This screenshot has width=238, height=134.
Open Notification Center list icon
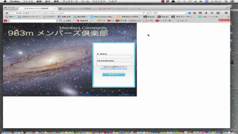(x=232, y=1)
